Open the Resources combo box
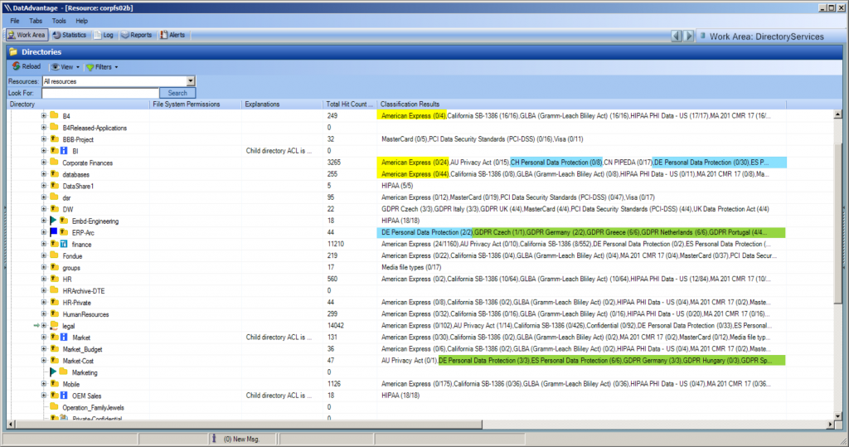849x447 pixels. [x=119, y=81]
